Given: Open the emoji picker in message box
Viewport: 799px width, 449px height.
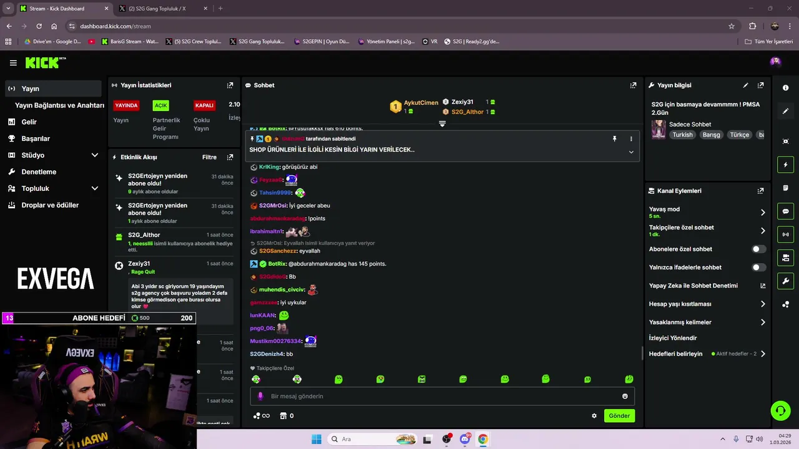Looking at the screenshot, I should coord(625,396).
